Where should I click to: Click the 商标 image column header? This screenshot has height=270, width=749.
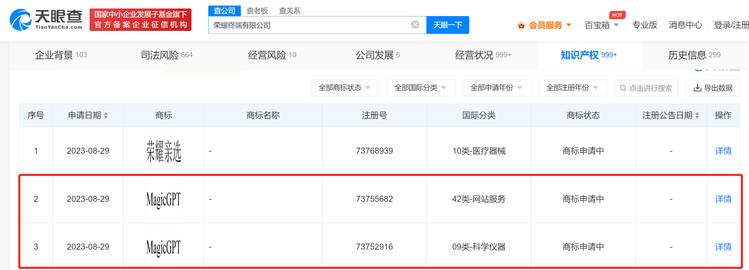coord(164,115)
